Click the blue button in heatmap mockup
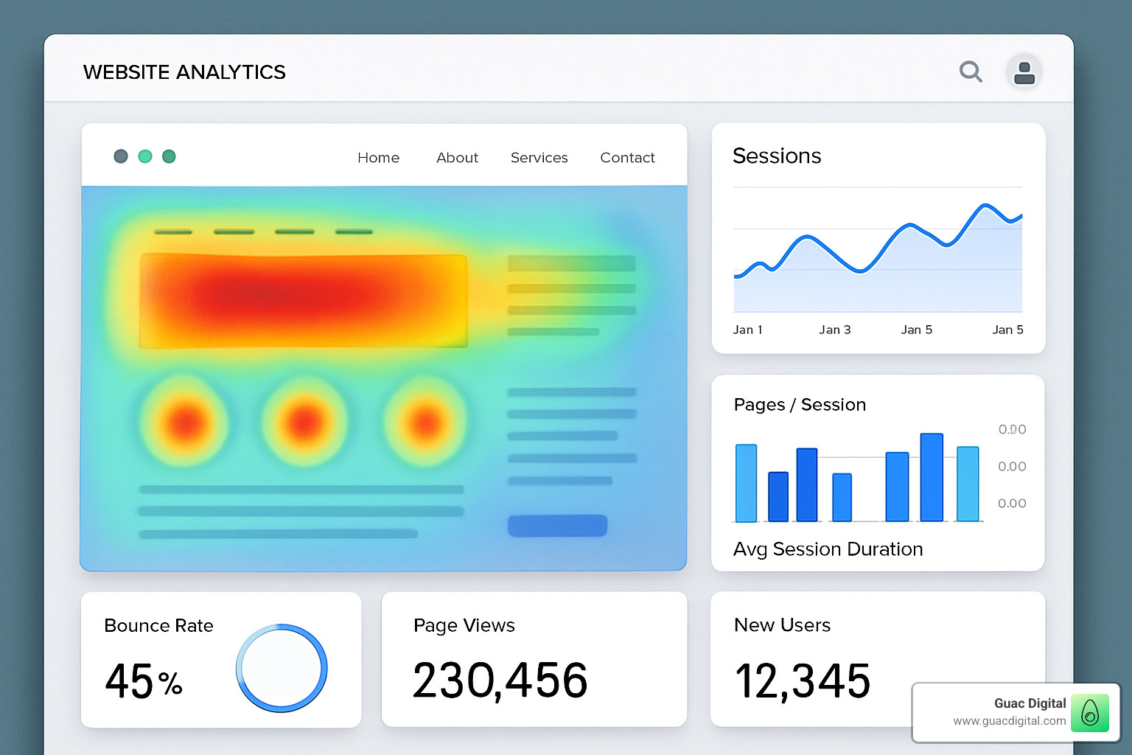Image resolution: width=1132 pixels, height=755 pixels. click(557, 526)
